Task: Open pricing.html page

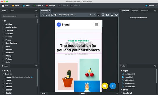Action: [x=129, y=80]
